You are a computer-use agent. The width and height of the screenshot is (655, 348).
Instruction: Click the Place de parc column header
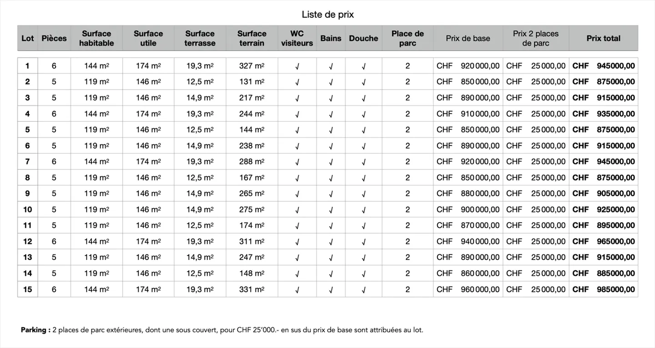point(408,38)
